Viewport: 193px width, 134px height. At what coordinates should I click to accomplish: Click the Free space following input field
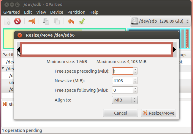click(x=122, y=90)
